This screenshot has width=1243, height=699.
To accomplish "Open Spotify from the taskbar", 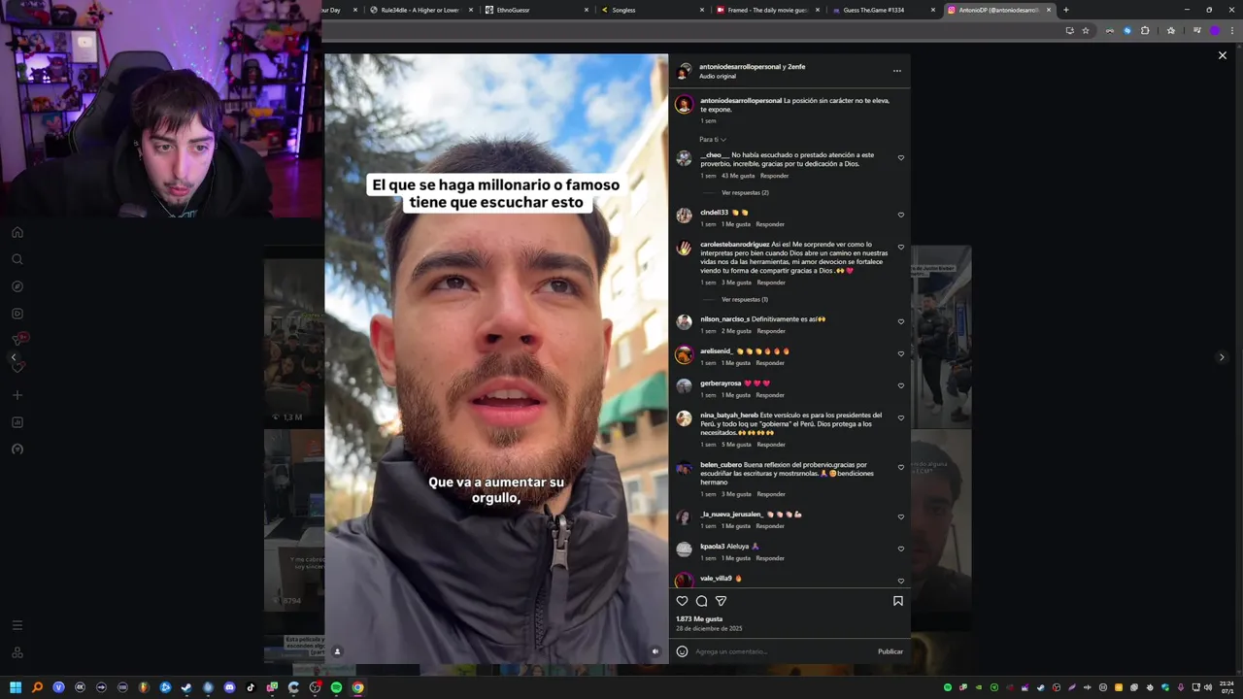I will [x=336, y=687].
